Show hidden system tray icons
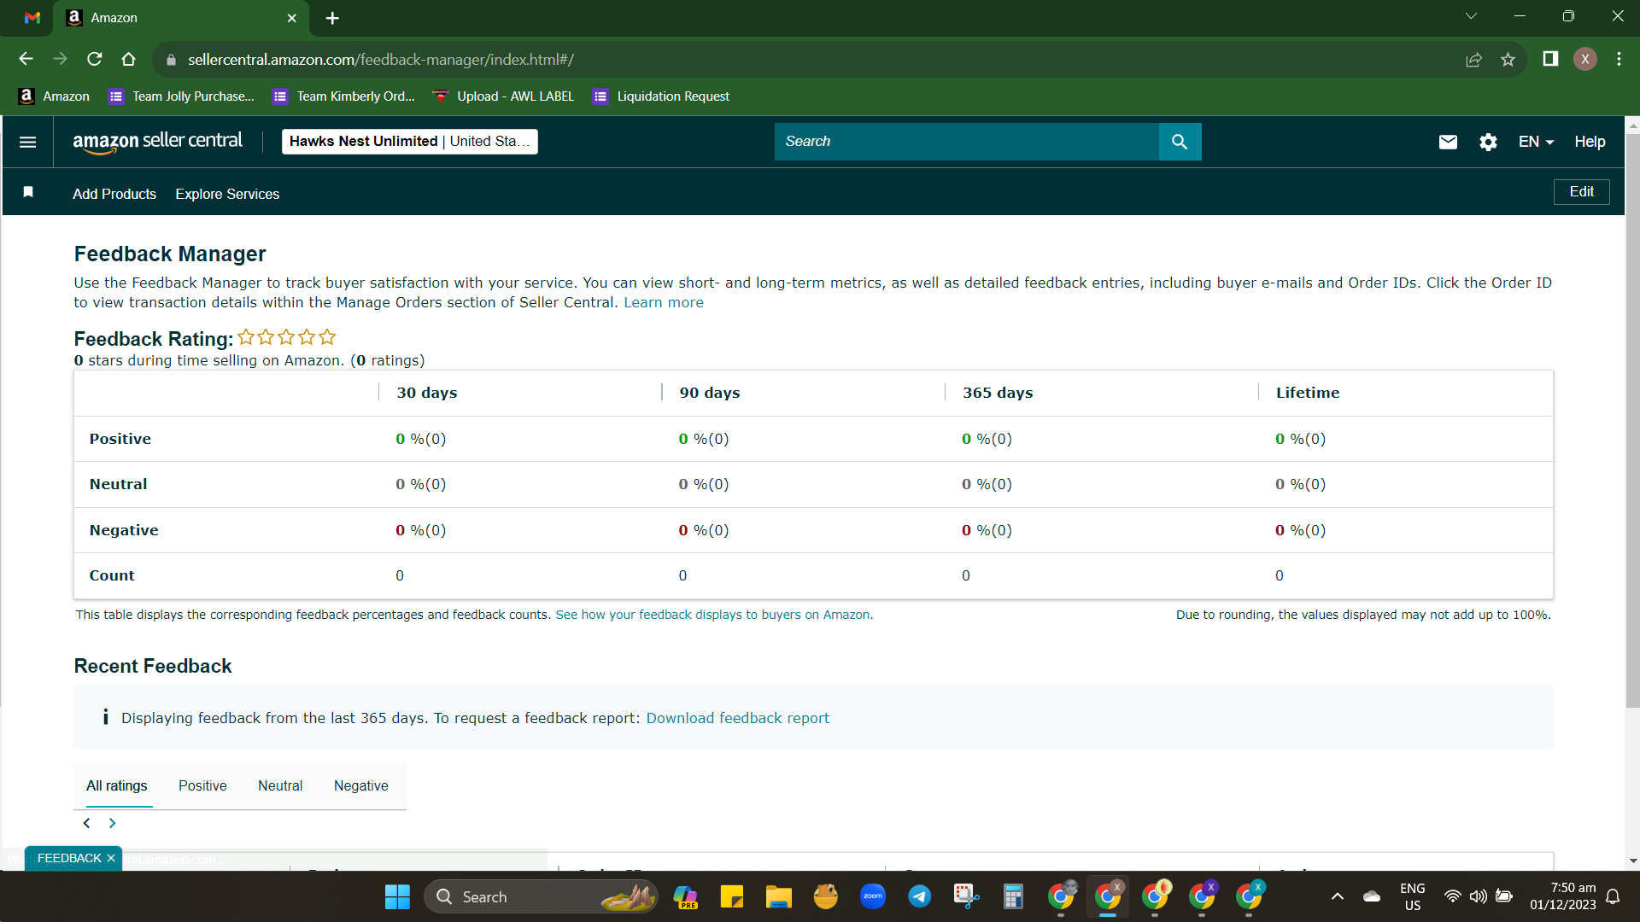 pyautogui.click(x=1338, y=896)
